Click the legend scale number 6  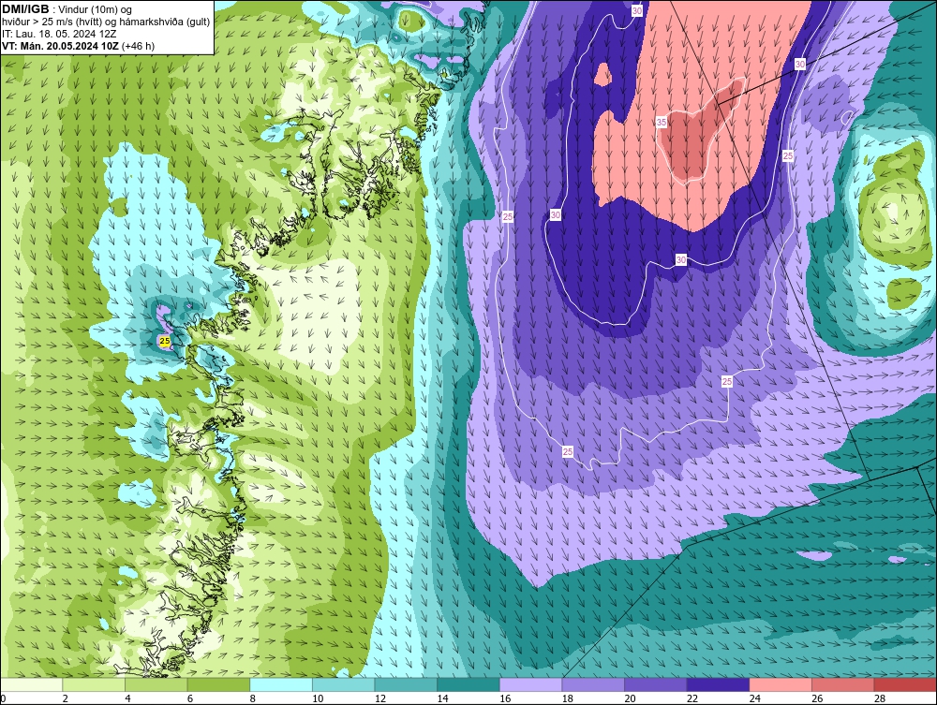coord(190,698)
